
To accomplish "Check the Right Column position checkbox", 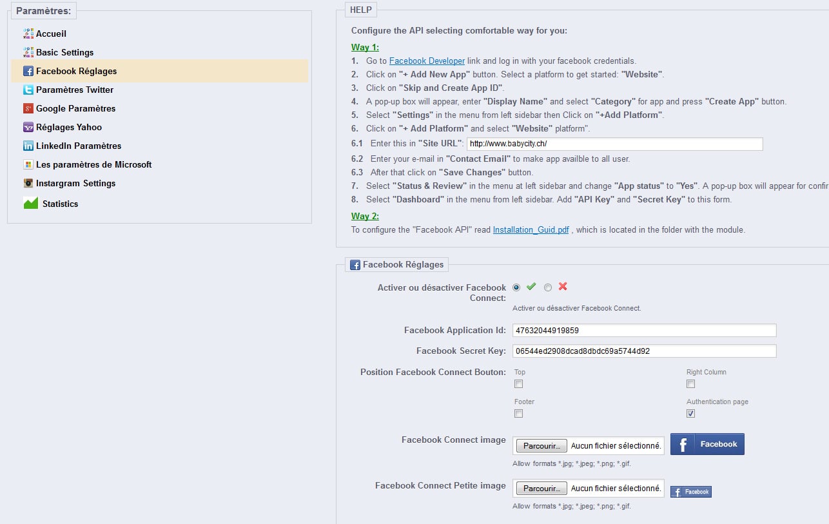I will point(690,384).
